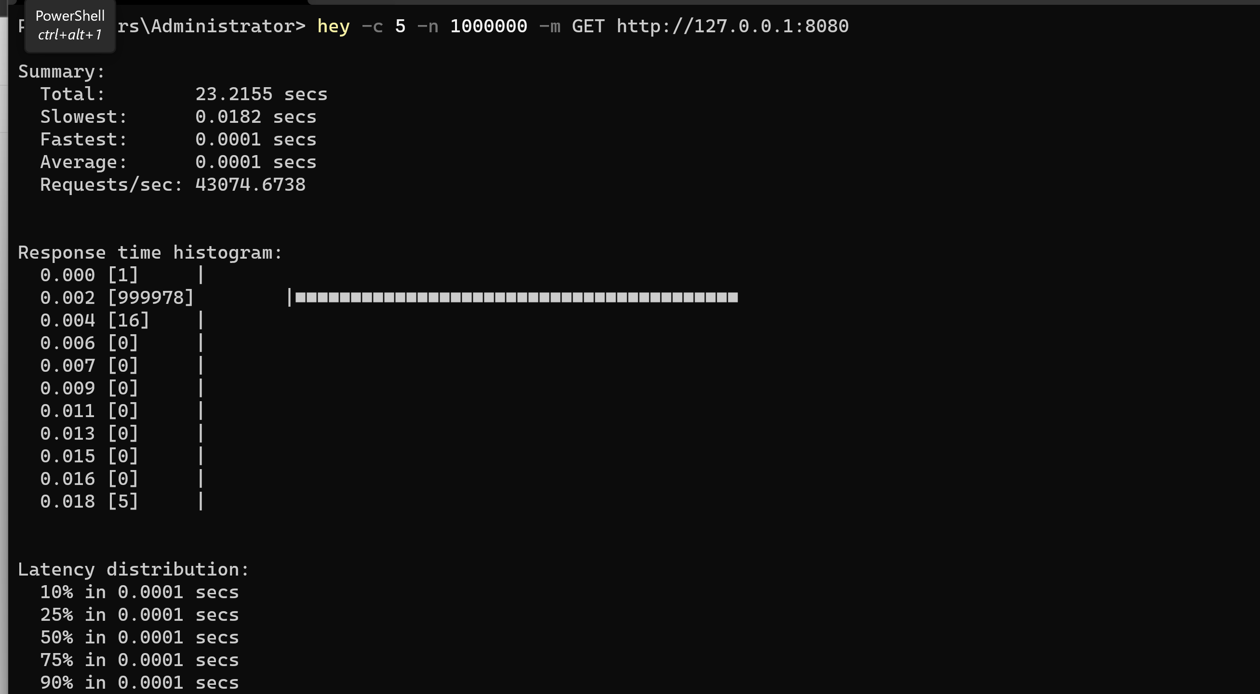This screenshot has width=1260, height=694.
Task: Click the '90% in 0.0001 secs' line
Action: point(139,683)
